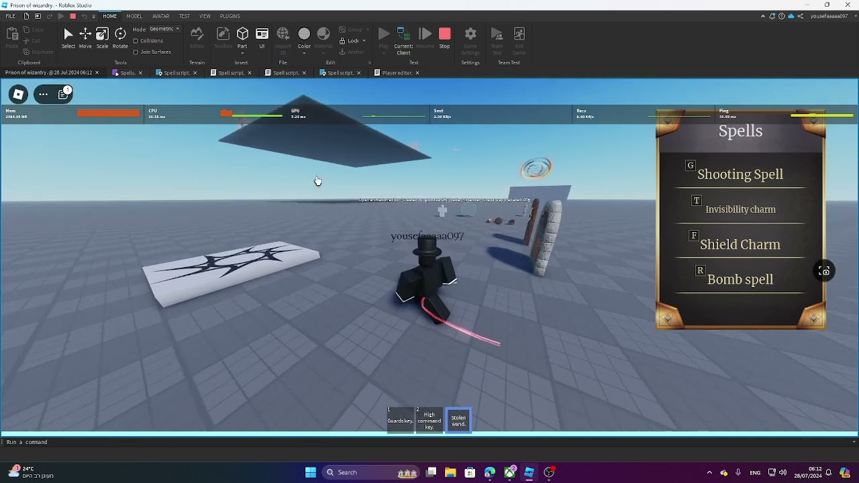
Task: Click Cut in the Clipboard group
Action: tap(32, 41)
